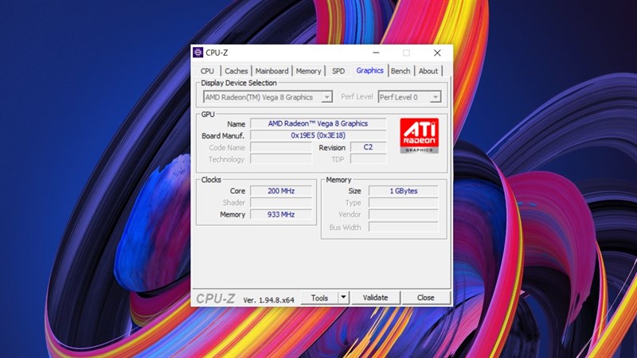Click the empty TDP field
Viewport: 637px width, 358px height.
(368, 158)
